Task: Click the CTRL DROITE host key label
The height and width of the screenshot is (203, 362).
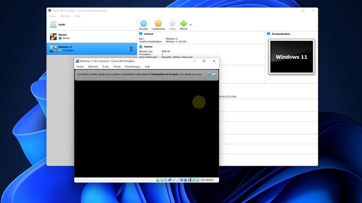Action: tap(206, 180)
